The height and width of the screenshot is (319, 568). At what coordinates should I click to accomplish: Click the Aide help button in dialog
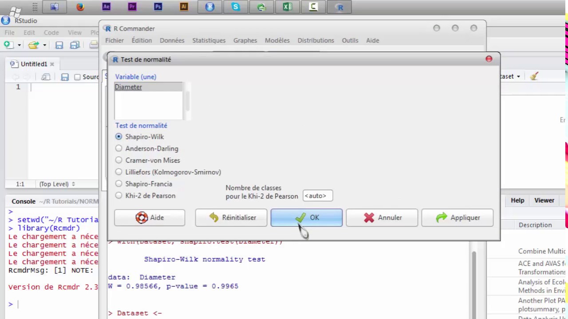(150, 218)
